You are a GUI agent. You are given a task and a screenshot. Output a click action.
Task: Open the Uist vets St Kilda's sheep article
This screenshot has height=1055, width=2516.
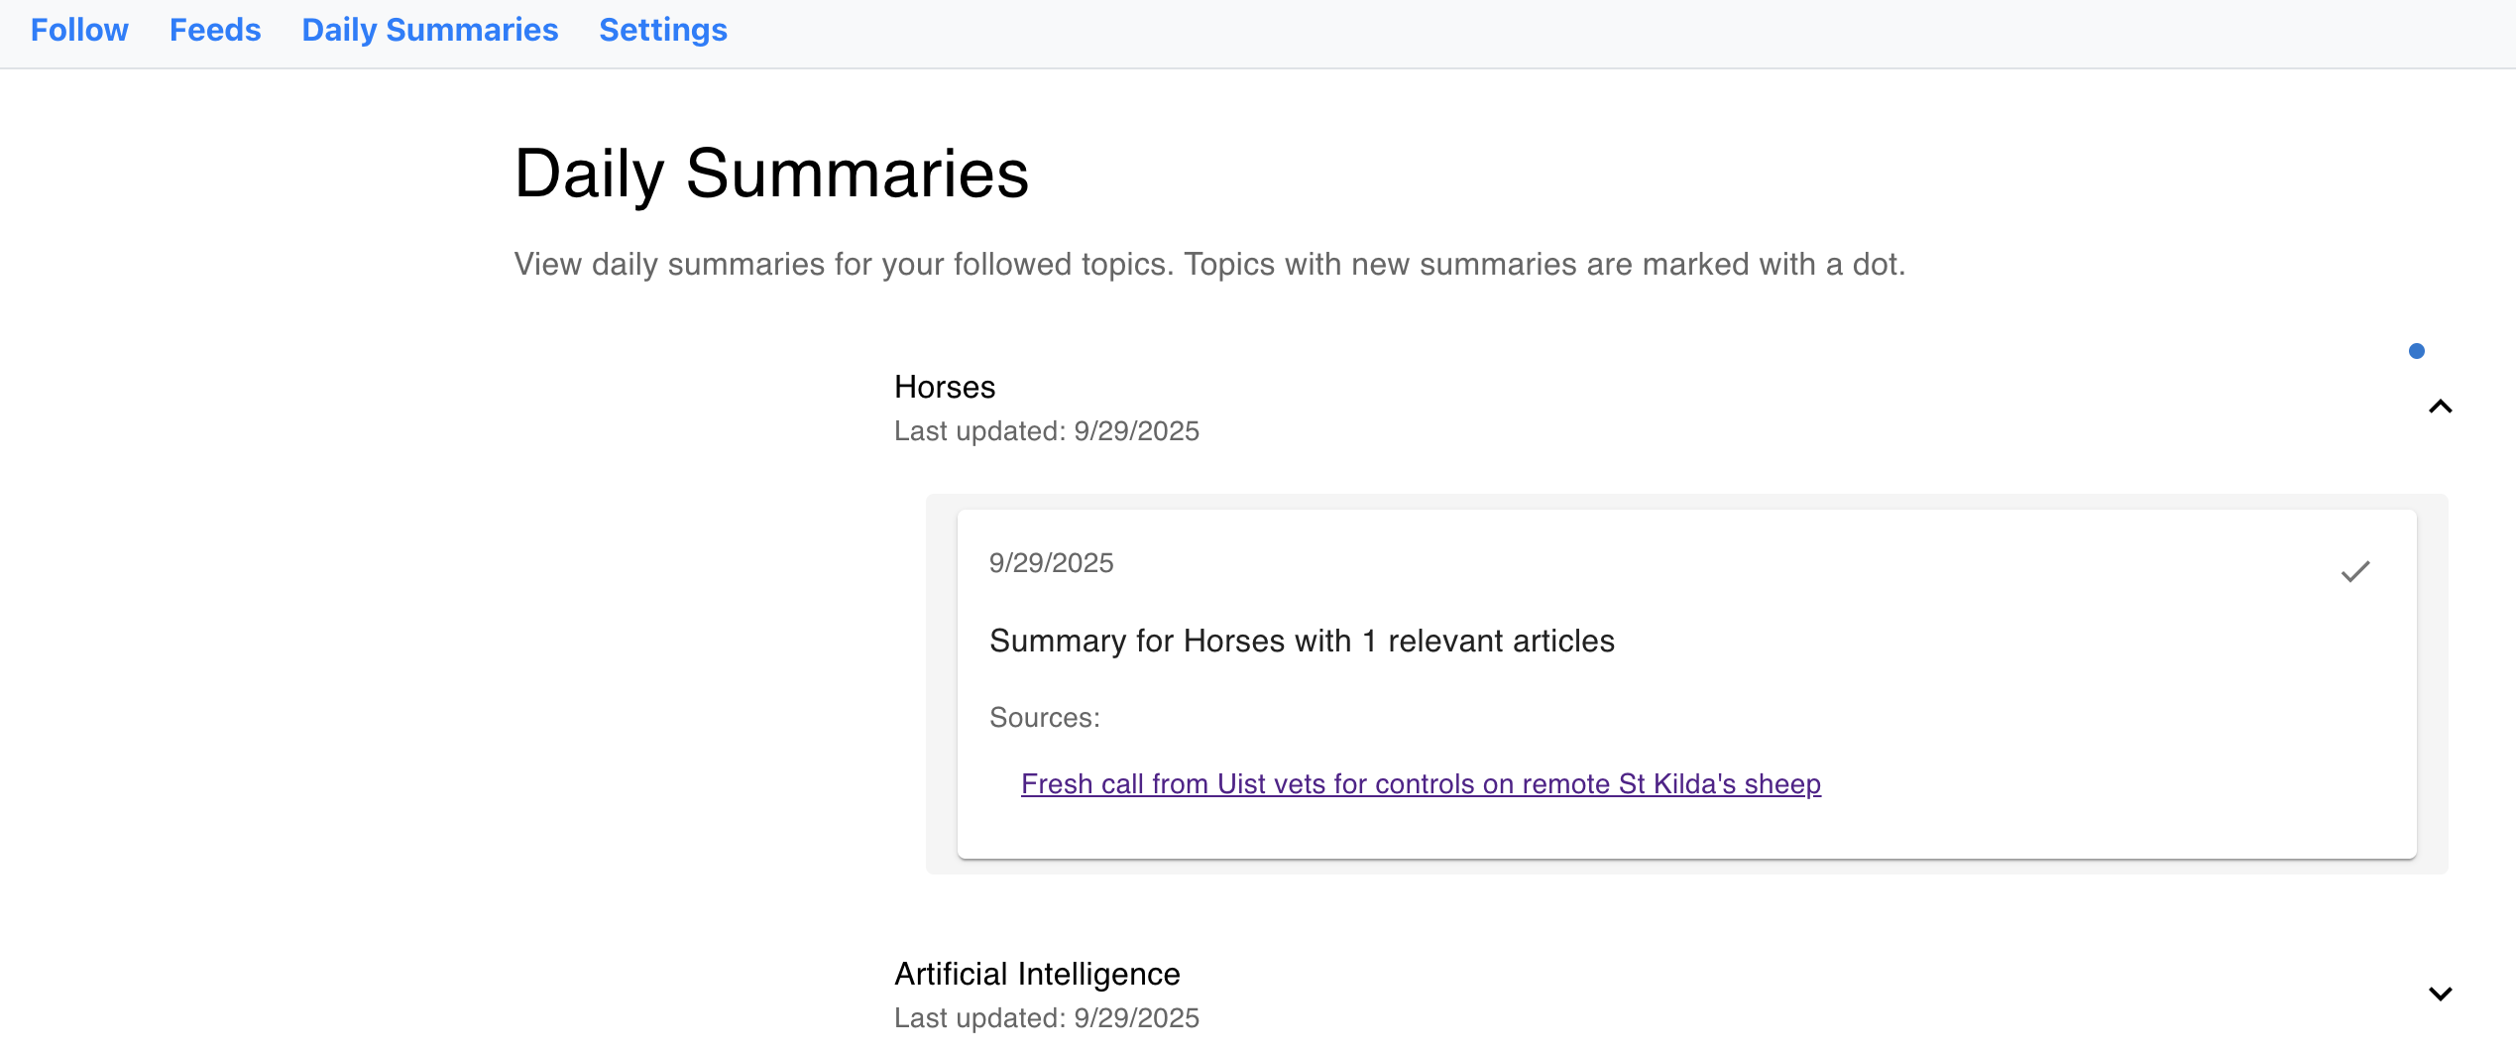1421,783
